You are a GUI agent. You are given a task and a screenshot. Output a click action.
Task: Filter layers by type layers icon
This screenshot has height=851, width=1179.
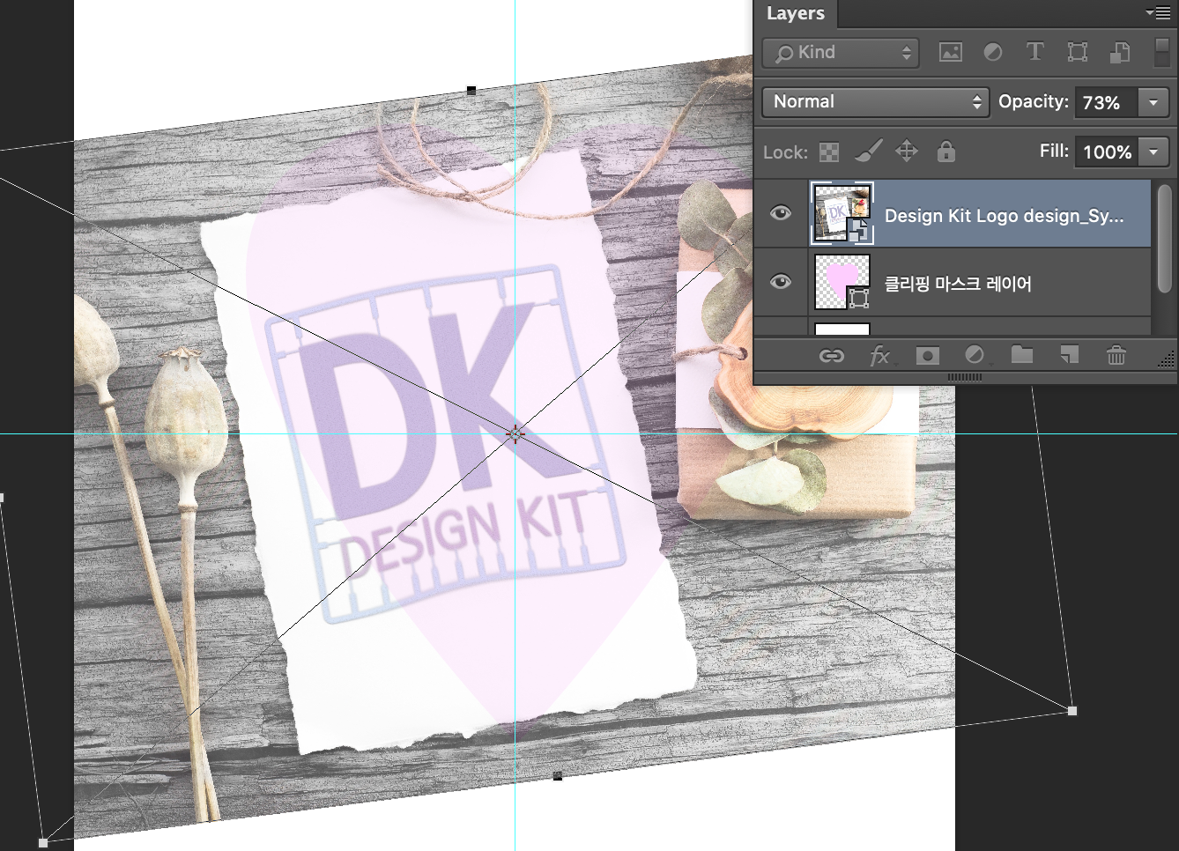[1035, 52]
